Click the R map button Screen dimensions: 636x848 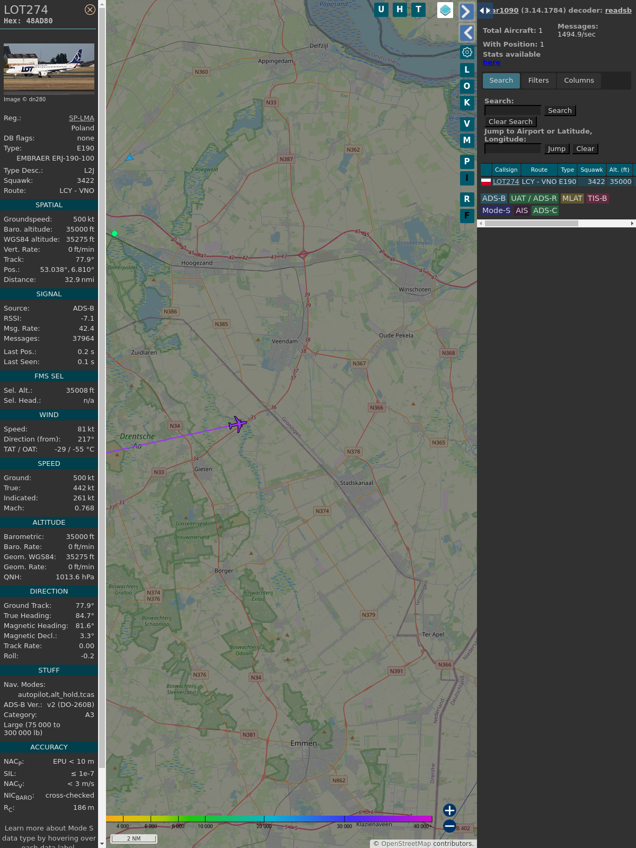(467, 199)
